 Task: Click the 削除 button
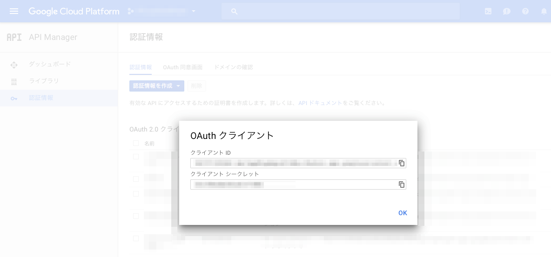197,86
